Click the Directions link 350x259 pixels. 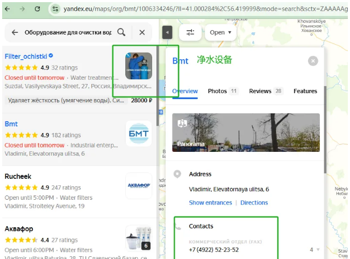pos(254,202)
